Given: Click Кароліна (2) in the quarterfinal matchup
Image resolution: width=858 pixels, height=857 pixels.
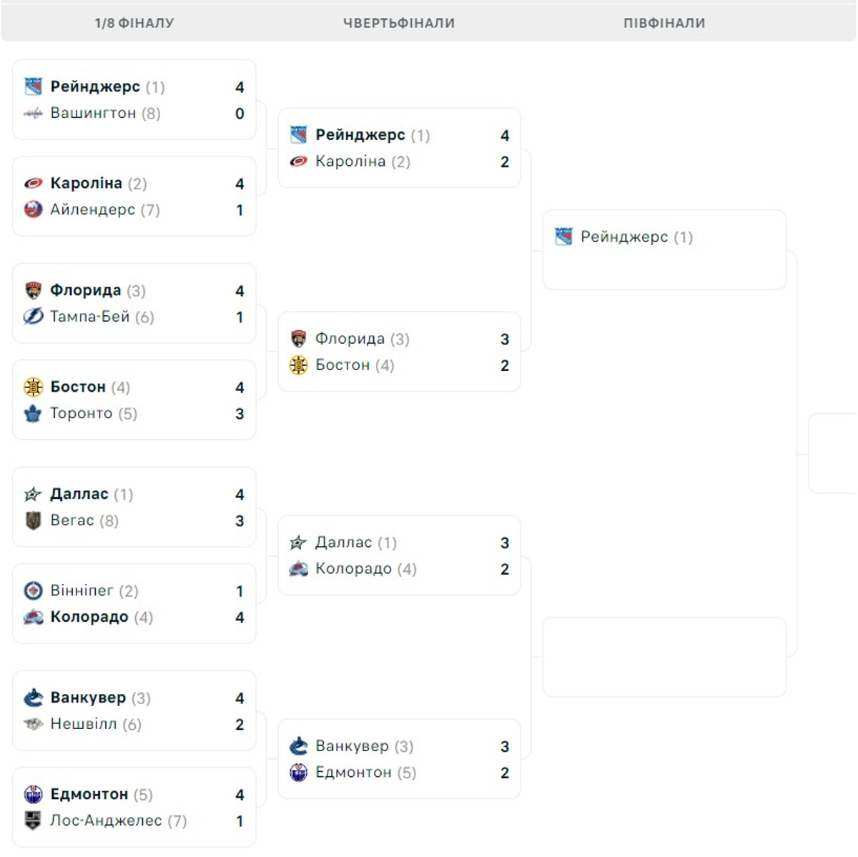Looking at the screenshot, I should tap(363, 162).
